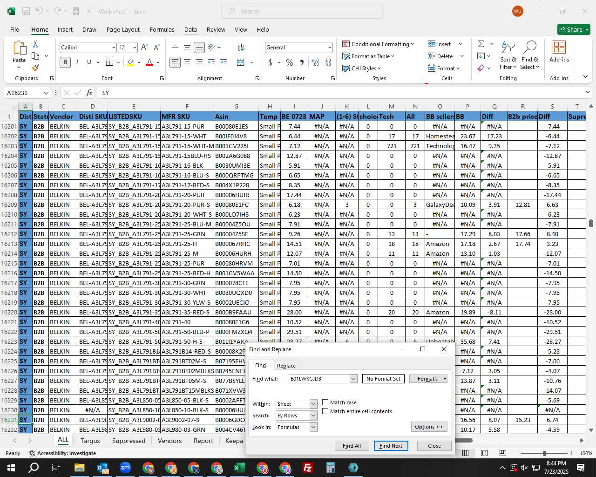Apply Percent Style
The width and height of the screenshot is (596, 477).
click(290, 62)
